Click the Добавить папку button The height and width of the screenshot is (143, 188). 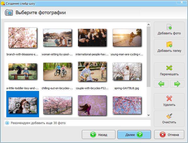[169, 47]
